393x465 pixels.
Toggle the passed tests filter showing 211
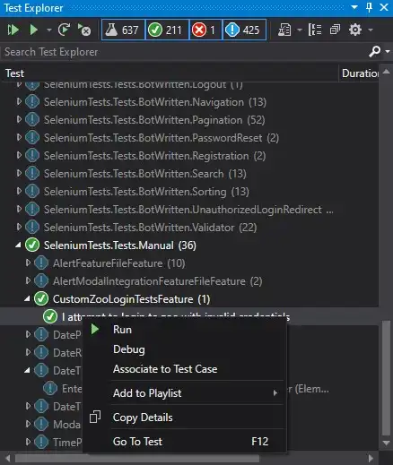point(167,30)
